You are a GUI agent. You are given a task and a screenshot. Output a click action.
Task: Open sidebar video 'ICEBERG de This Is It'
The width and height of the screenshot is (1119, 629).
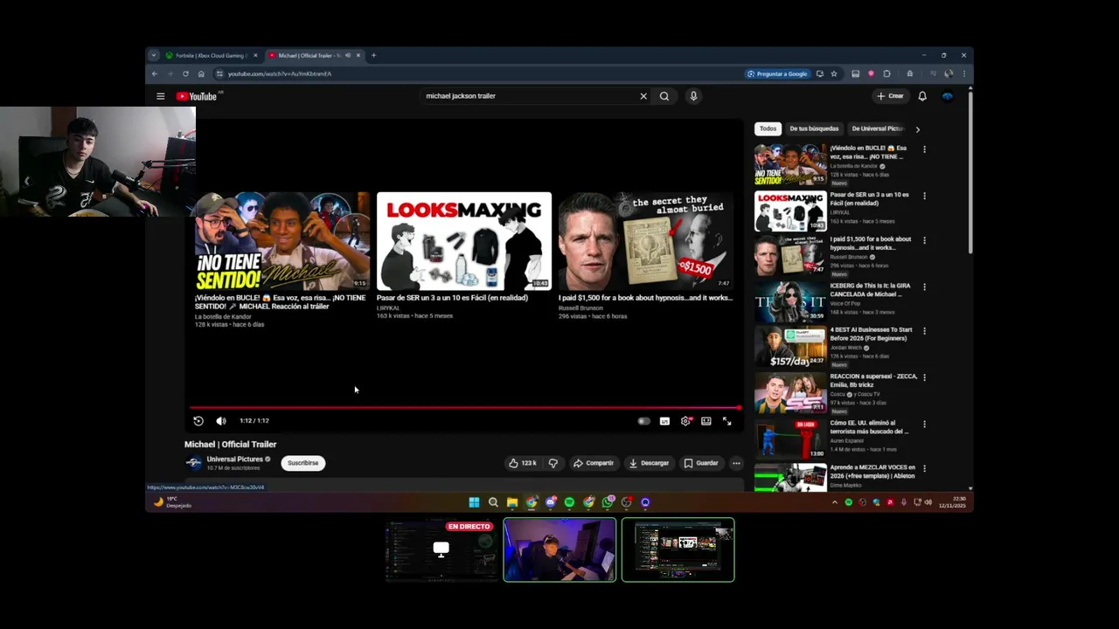tap(835, 300)
